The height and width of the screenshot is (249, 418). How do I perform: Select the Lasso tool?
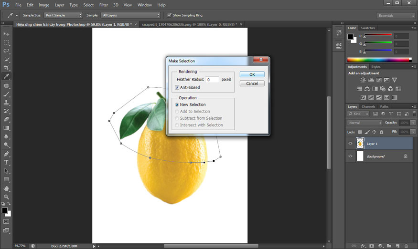[6, 51]
